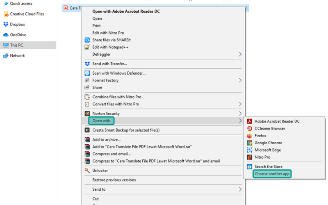
Task: Click the Format Factory icon
Action: pos(87,80)
